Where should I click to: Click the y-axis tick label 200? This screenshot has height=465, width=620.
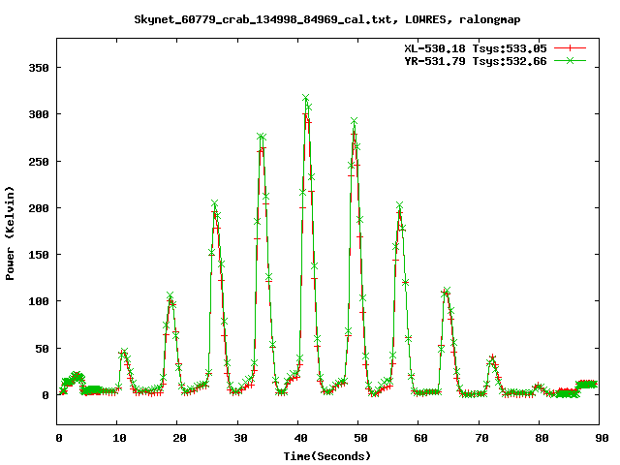click(x=39, y=208)
